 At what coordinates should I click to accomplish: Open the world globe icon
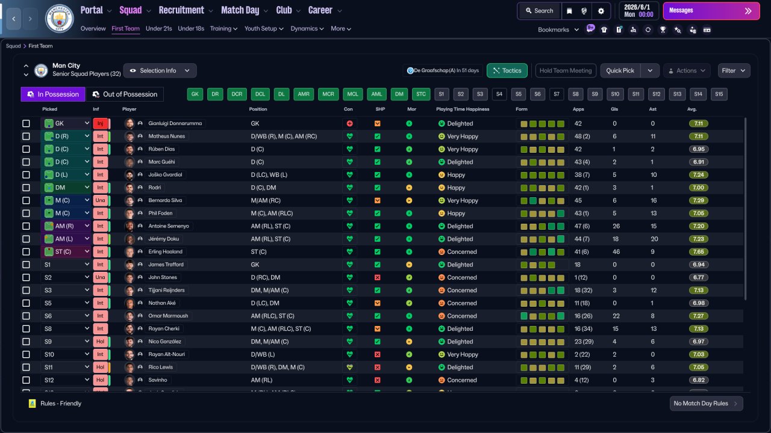584,11
